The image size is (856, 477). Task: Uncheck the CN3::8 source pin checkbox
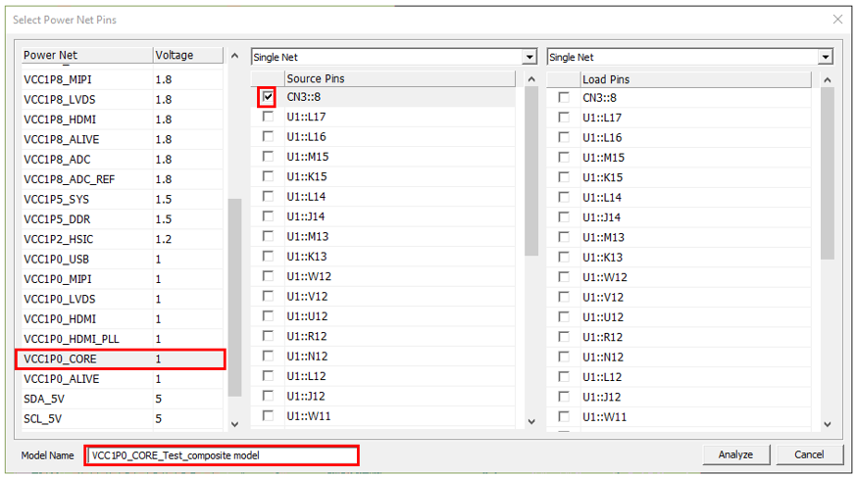[268, 98]
